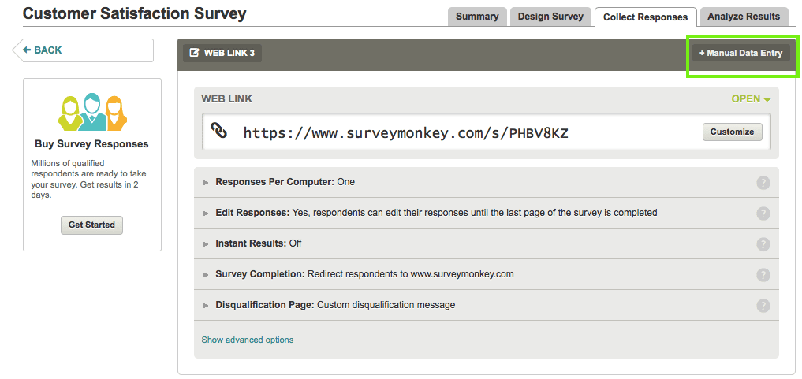
Task: Switch to the Design Survey tab
Action: pos(550,17)
